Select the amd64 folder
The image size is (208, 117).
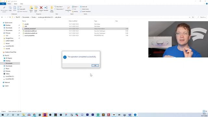(x=27, y=24)
